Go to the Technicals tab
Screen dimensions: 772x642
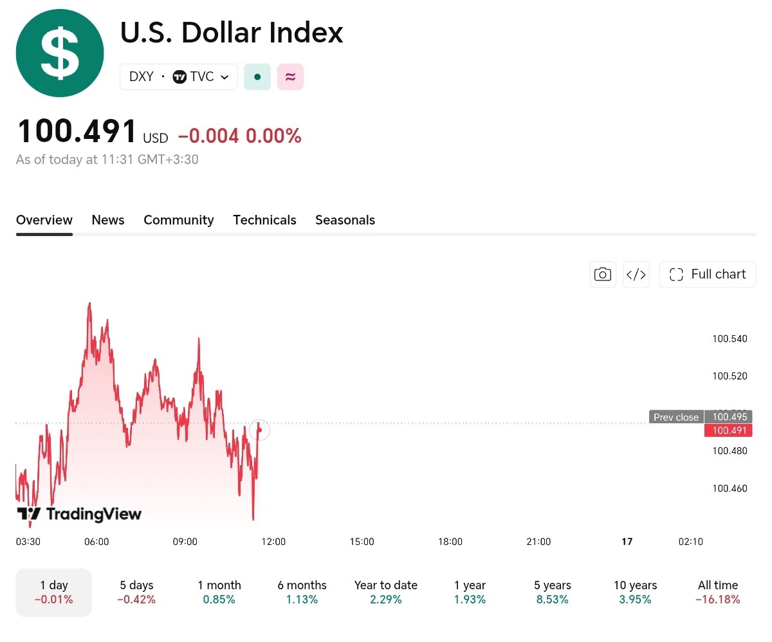click(264, 220)
